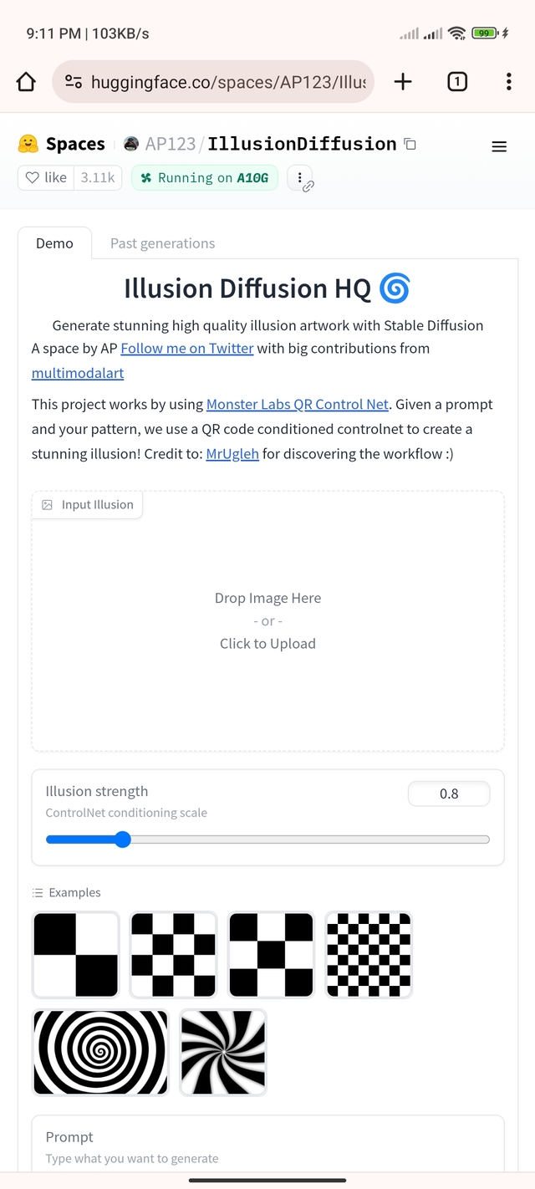
Task: Choose the spiral example thumbnail
Action: pyautogui.click(x=100, y=1052)
